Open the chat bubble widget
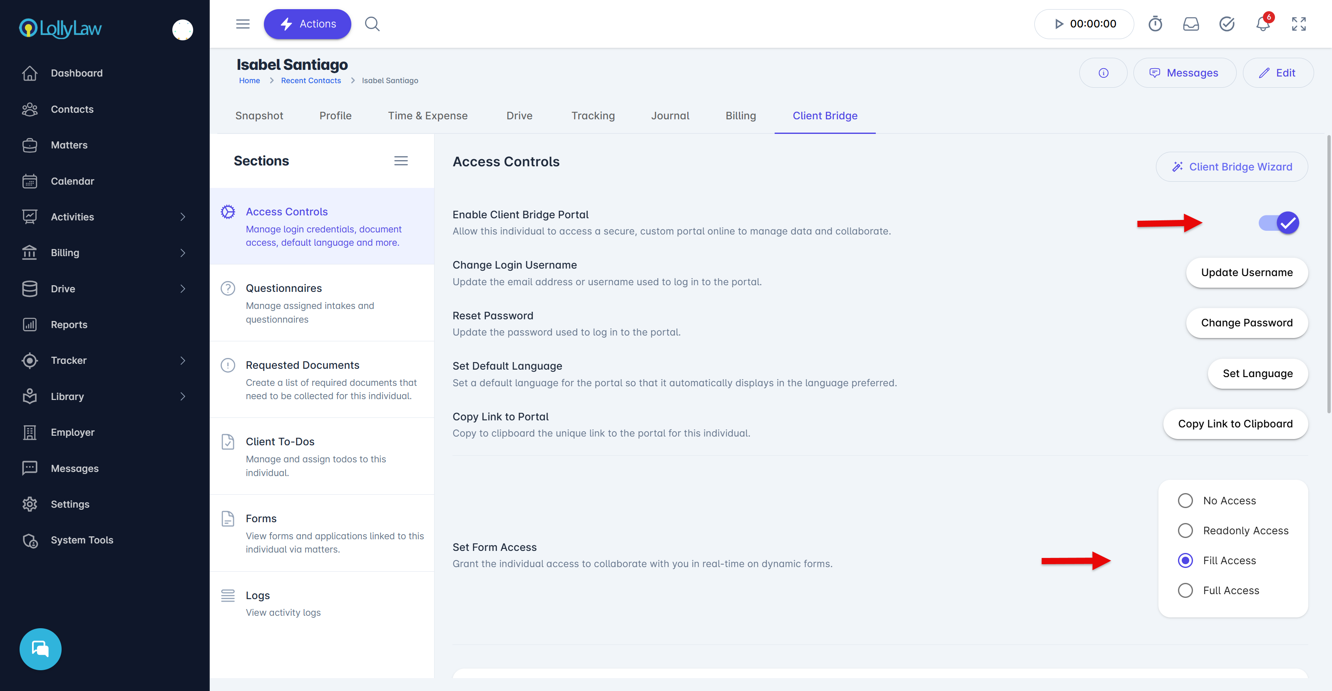The width and height of the screenshot is (1332, 691). pos(40,649)
